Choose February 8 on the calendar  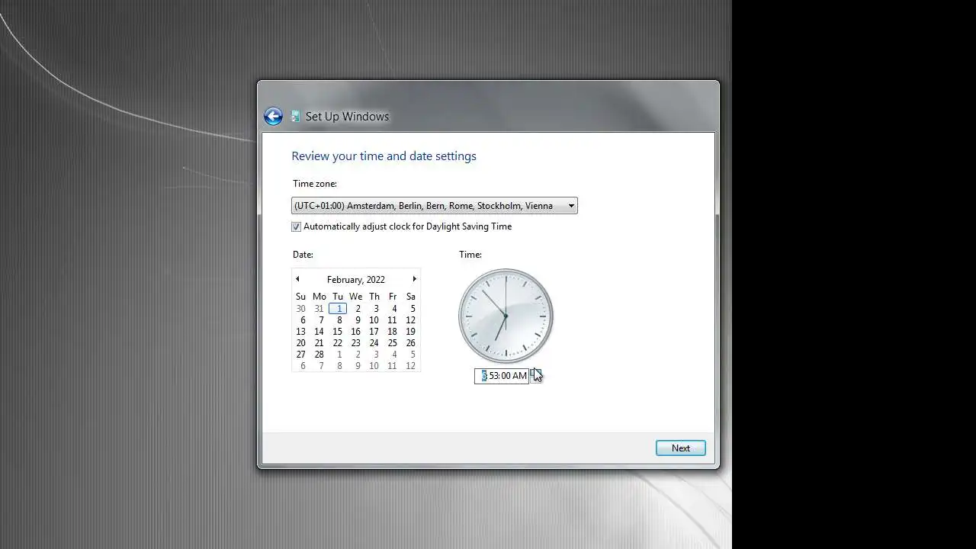338,320
